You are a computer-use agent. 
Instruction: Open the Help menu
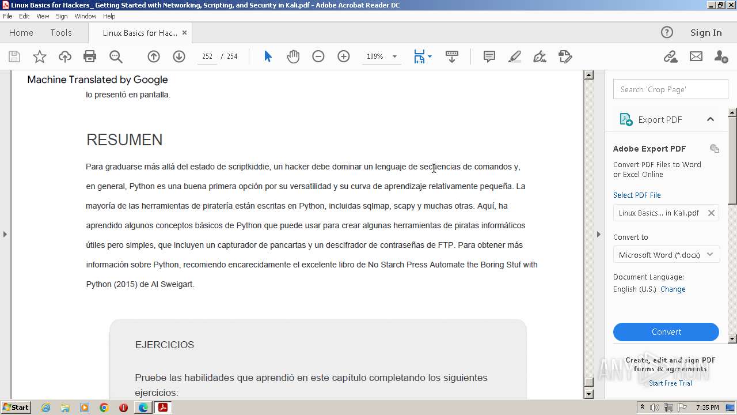point(109,16)
